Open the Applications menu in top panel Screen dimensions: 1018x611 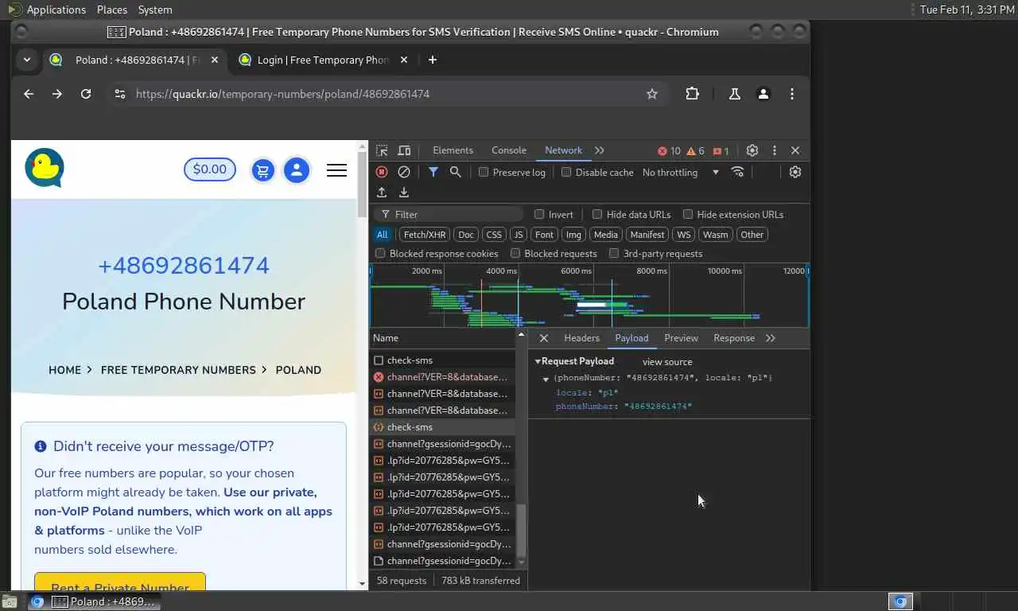click(x=56, y=10)
